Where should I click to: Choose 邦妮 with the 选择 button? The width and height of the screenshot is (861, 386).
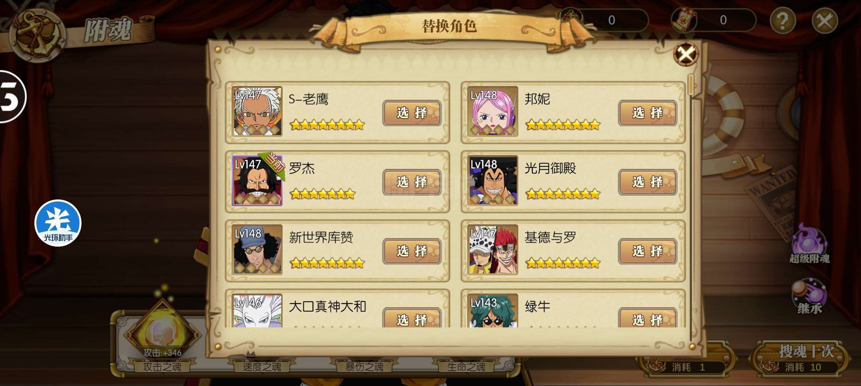tap(648, 113)
